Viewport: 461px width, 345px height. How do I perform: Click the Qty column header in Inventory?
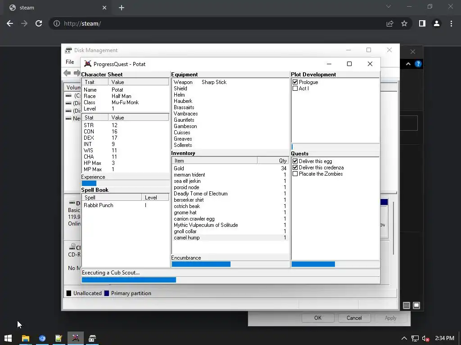pos(273,161)
